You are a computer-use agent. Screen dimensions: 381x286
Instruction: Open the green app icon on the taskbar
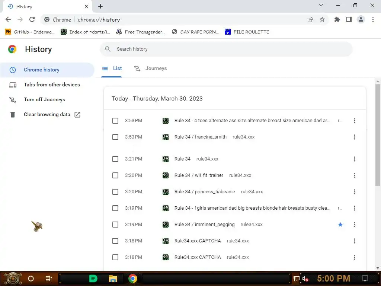click(93, 279)
